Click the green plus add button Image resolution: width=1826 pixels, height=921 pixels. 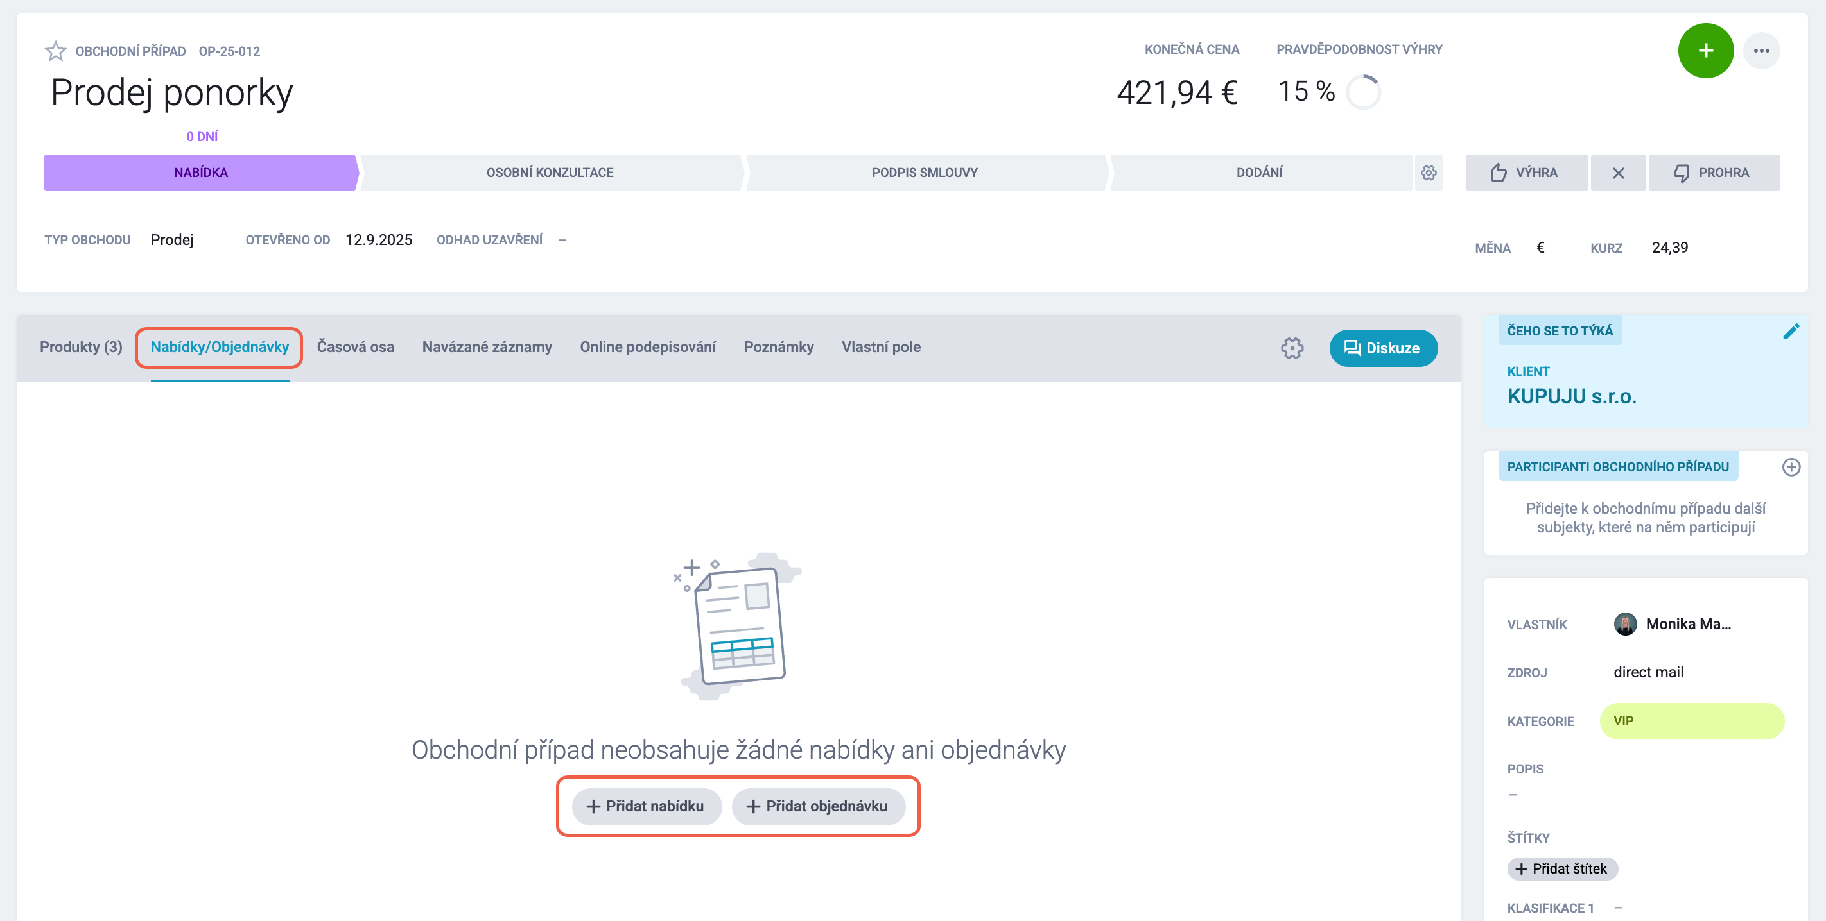(1705, 50)
